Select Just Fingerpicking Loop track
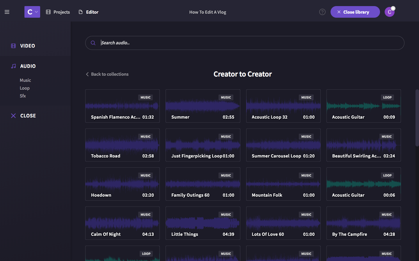Viewport: 419px width, 261px height. pyautogui.click(x=203, y=145)
